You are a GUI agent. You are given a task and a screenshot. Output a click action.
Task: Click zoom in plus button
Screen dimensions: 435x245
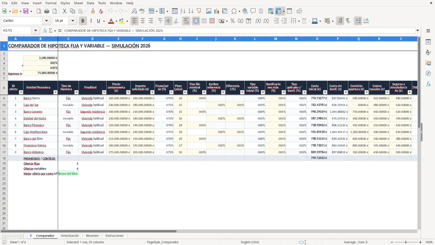coord(420,242)
